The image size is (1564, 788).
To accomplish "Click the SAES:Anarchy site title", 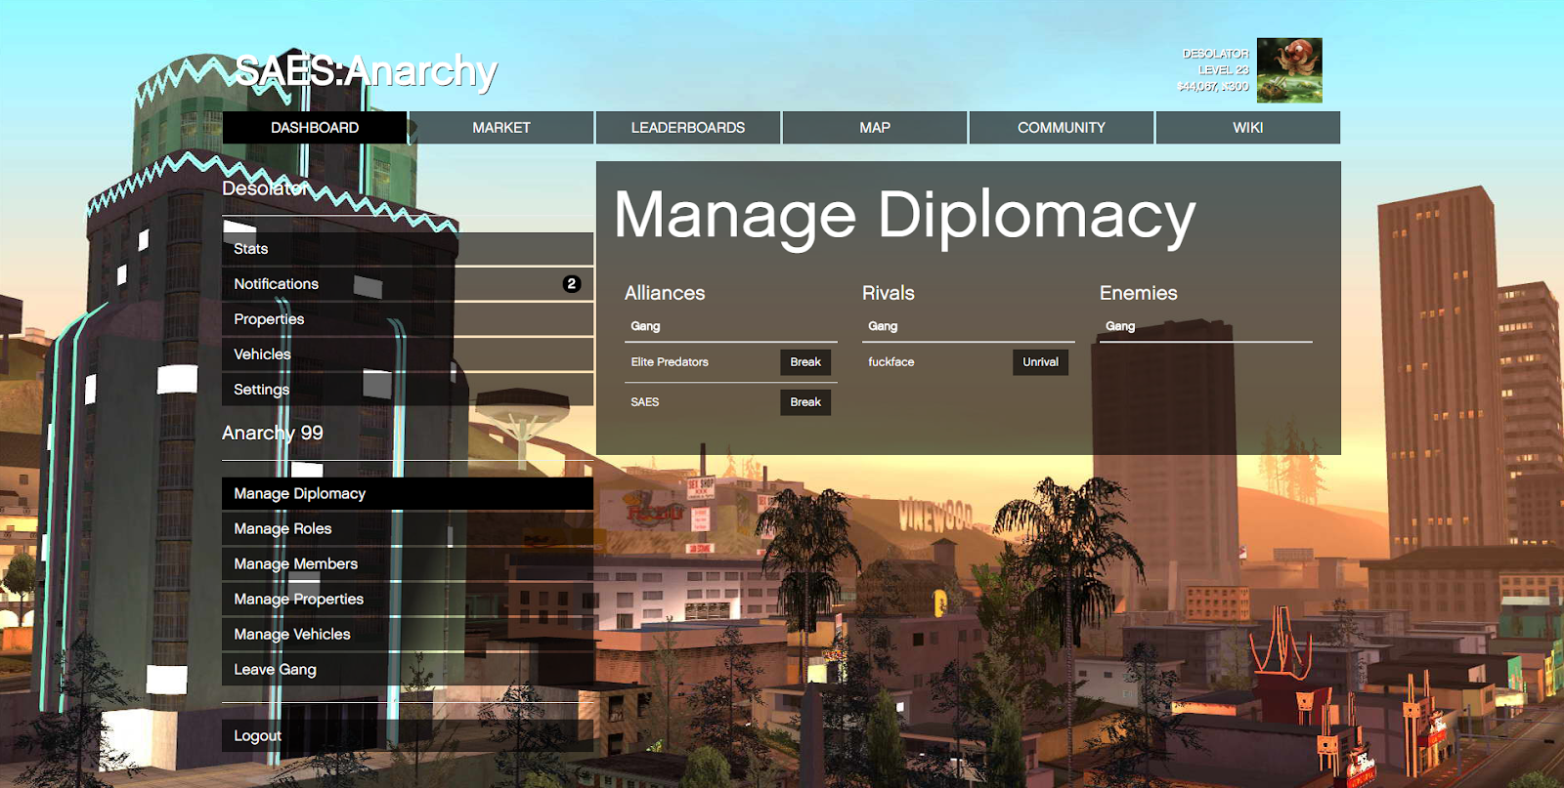I will (367, 71).
